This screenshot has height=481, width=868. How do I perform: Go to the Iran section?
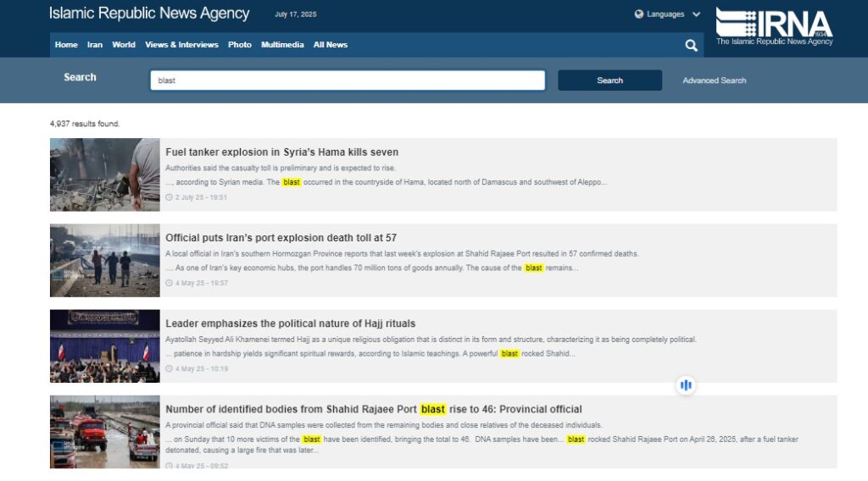coord(95,45)
